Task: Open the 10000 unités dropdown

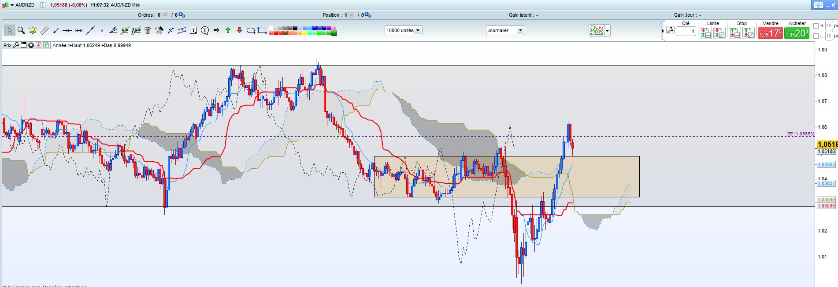Action: tap(404, 30)
